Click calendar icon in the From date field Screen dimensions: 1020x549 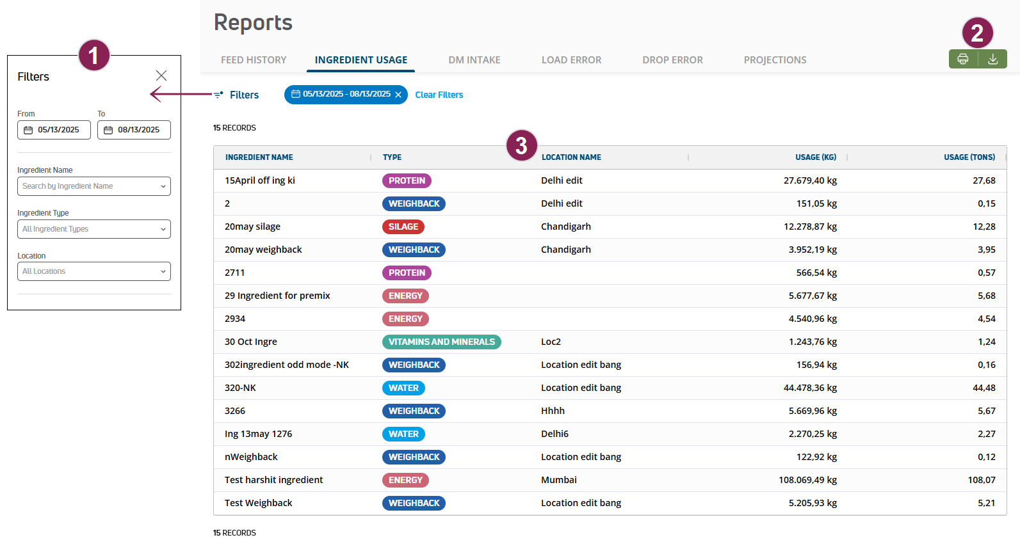coord(28,130)
